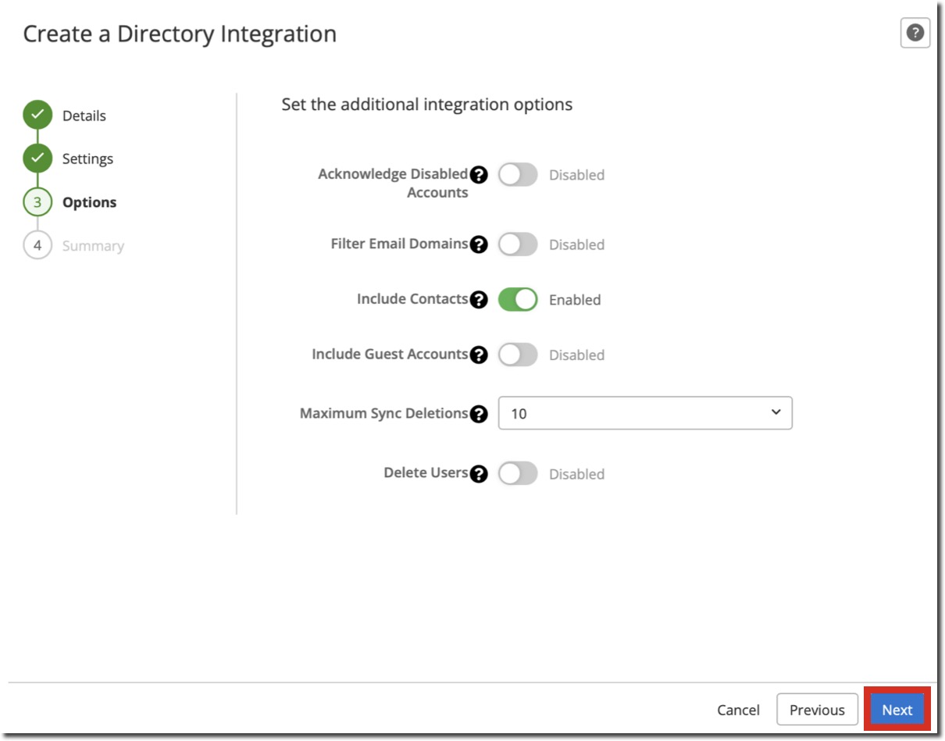The width and height of the screenshot is (945, 741).
Task: Click Previous to go back
Action: 817,709
